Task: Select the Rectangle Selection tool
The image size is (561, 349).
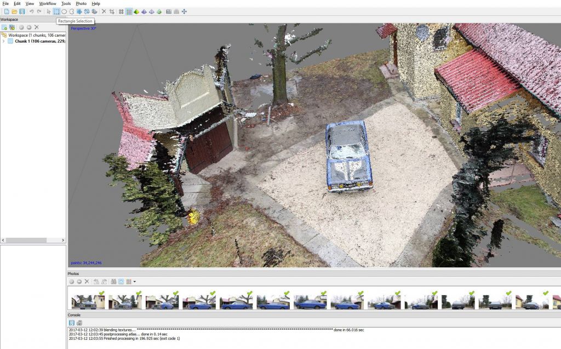Action: pos(56,12)
